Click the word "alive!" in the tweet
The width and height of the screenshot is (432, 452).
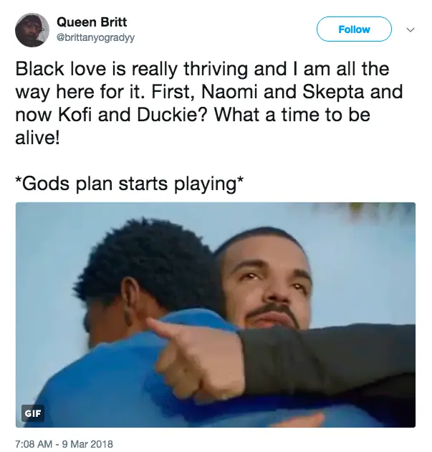point(37,138)
